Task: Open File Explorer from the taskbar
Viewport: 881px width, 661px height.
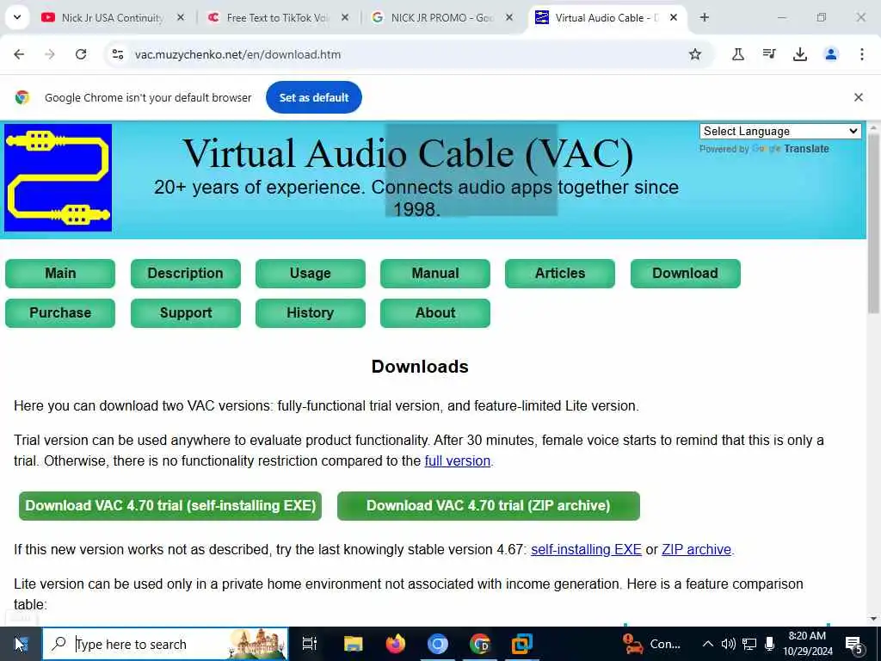Action: (354, 644)
